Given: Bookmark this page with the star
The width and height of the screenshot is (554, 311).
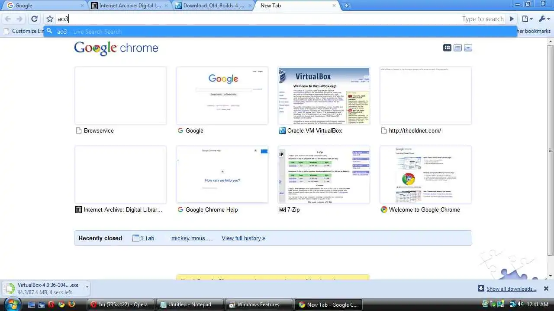Looking at the screenshot, I should [50, 19].
